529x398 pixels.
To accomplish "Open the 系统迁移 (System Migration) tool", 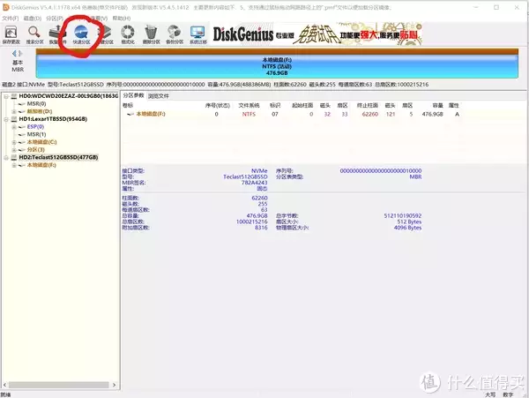I will pyautogui.click(x=197, y=33).
